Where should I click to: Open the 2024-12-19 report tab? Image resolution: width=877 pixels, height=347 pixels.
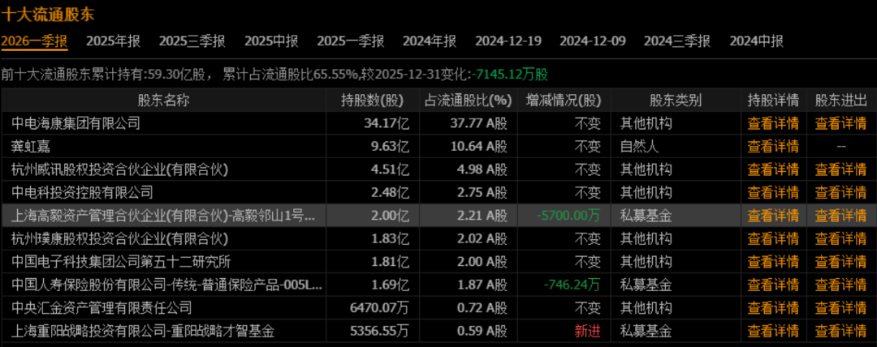point(508,41)
